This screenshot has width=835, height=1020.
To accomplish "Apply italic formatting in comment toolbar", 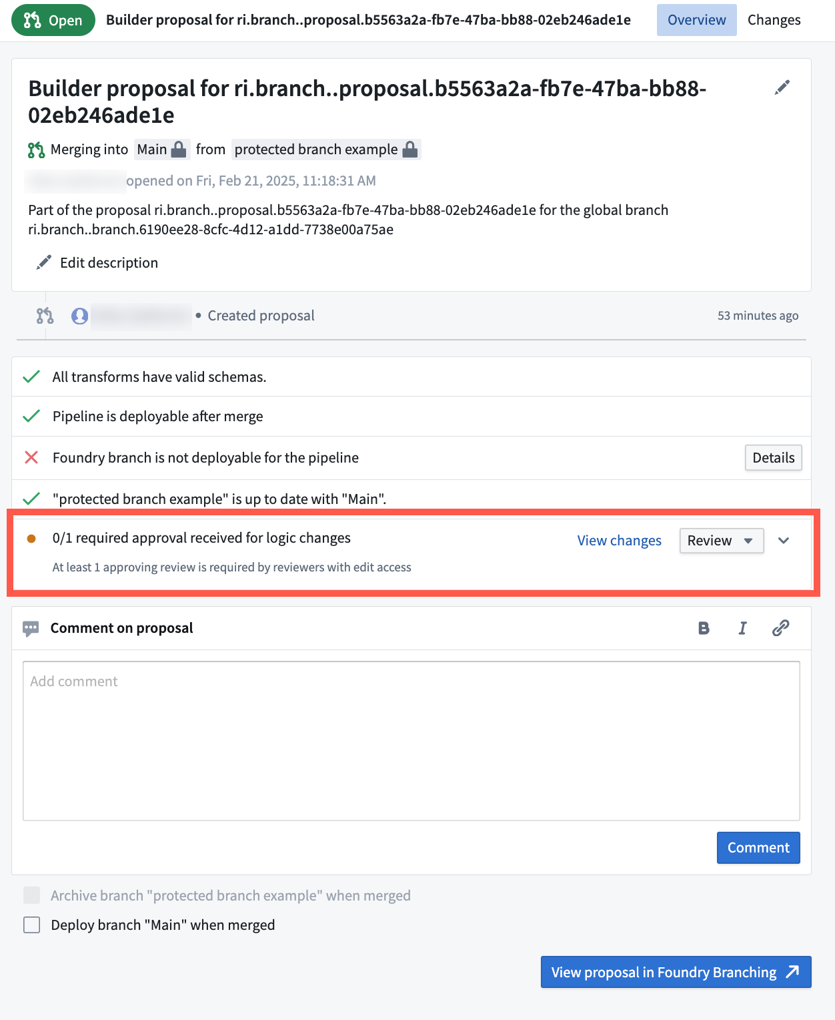I will click(x=742, y=628).
